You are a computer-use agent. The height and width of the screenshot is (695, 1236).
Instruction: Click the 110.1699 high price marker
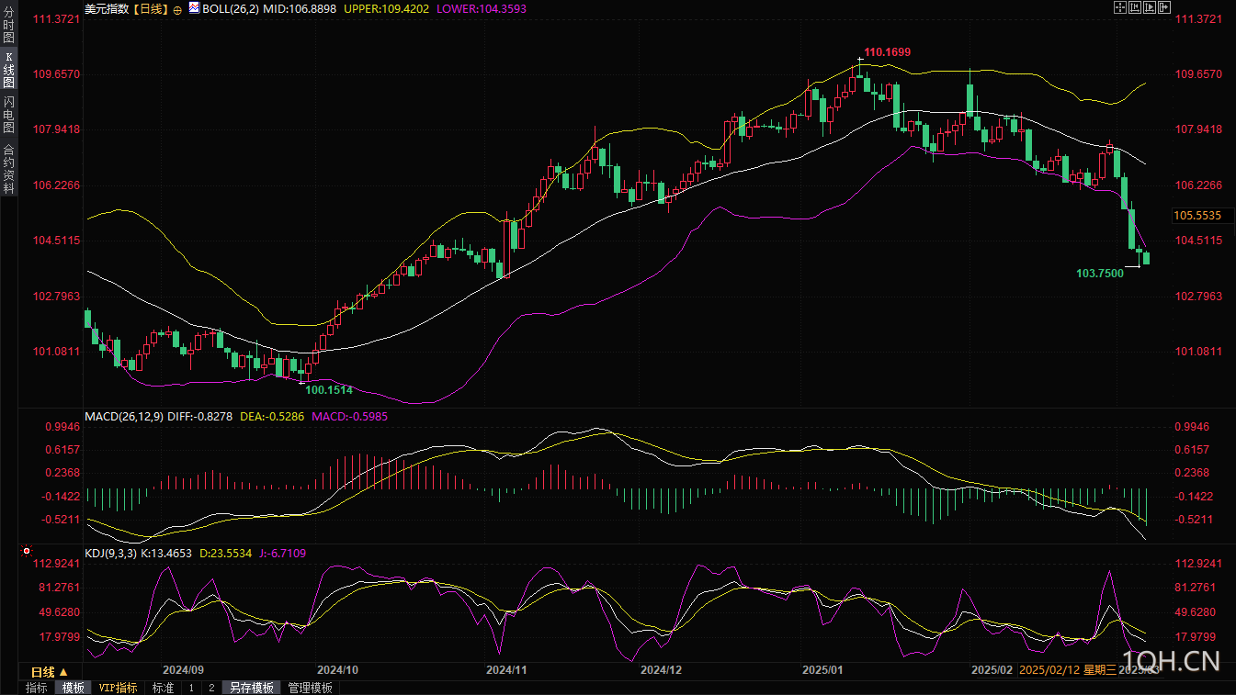click(x=887, y=52)
